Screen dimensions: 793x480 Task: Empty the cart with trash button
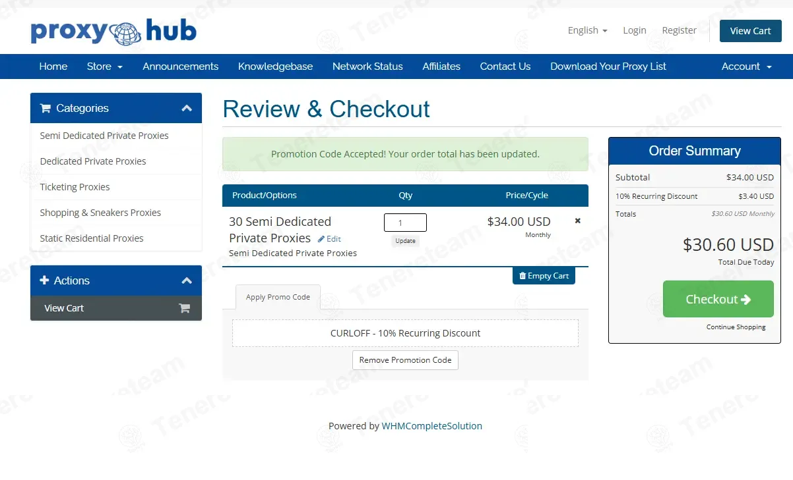544,276
